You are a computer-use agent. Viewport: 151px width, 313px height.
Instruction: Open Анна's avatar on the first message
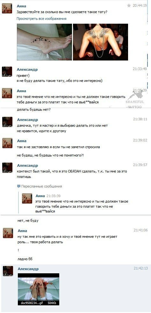[x=7, y=8]
